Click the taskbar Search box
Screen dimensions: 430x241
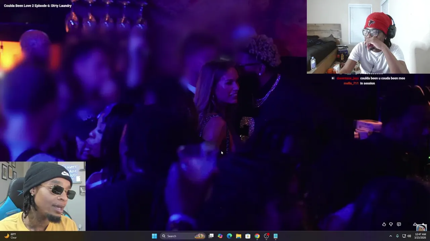182,236
